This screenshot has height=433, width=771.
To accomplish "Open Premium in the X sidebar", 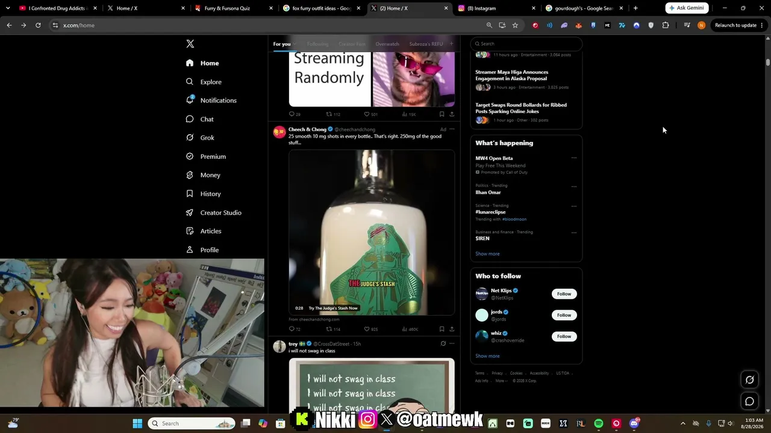I will click(205, 156).
